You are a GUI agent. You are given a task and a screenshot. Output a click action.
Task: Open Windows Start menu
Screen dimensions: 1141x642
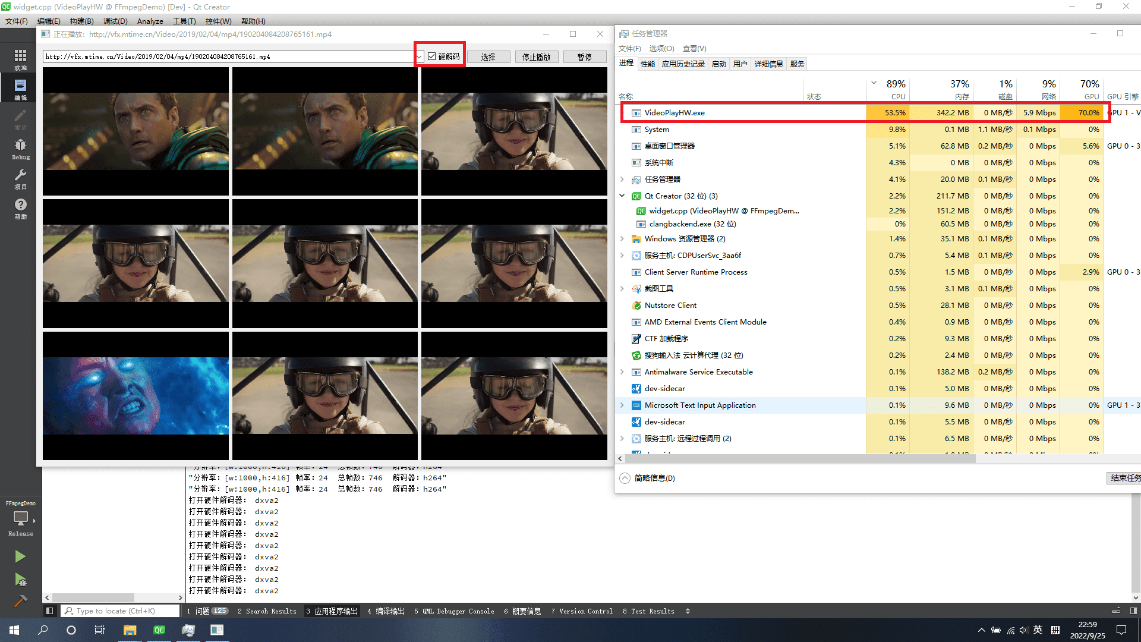14,630
